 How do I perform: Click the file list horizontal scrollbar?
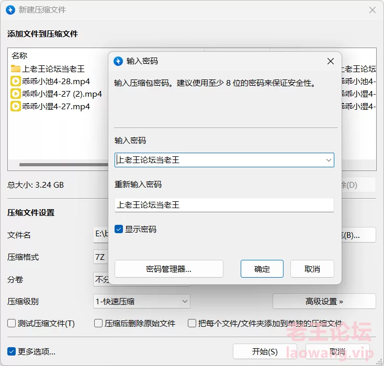coord(63,165)
